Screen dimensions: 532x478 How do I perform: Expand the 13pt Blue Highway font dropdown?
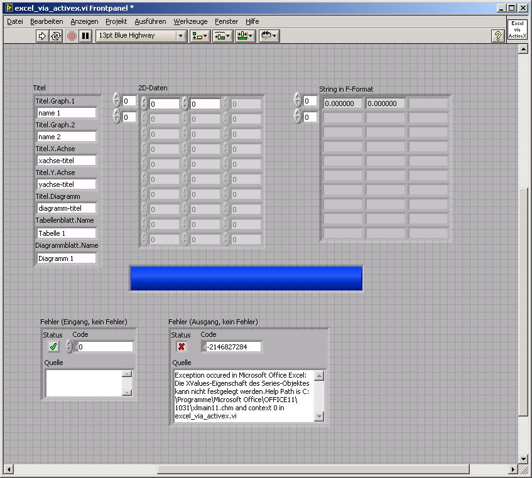182,36
